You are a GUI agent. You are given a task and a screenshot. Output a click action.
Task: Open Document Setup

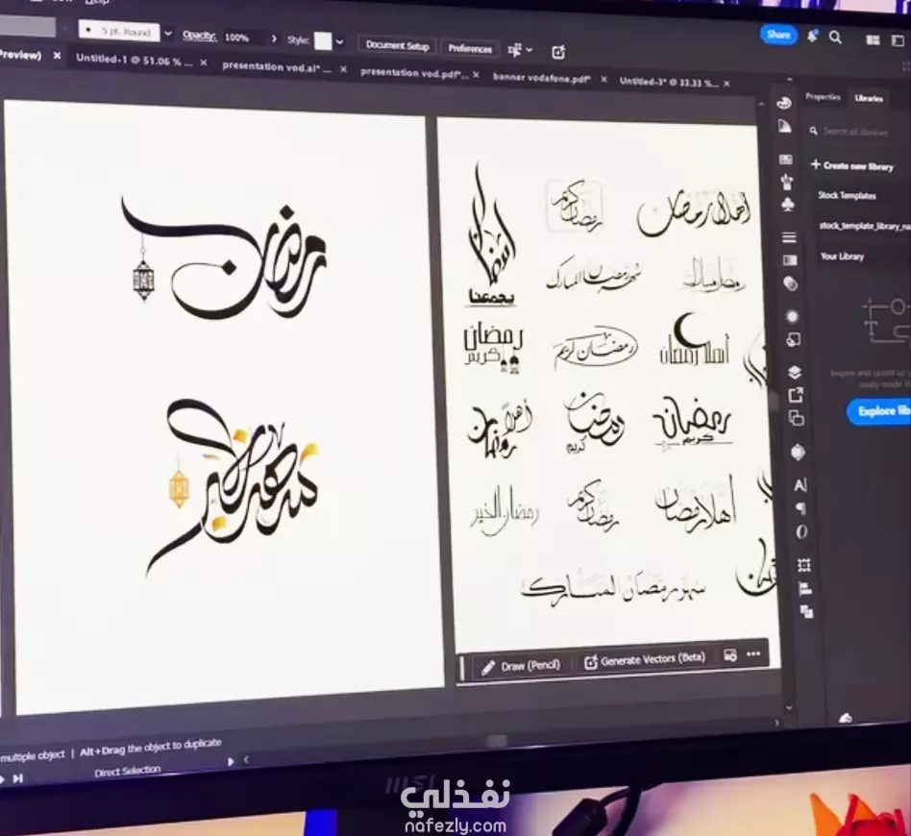398,45
